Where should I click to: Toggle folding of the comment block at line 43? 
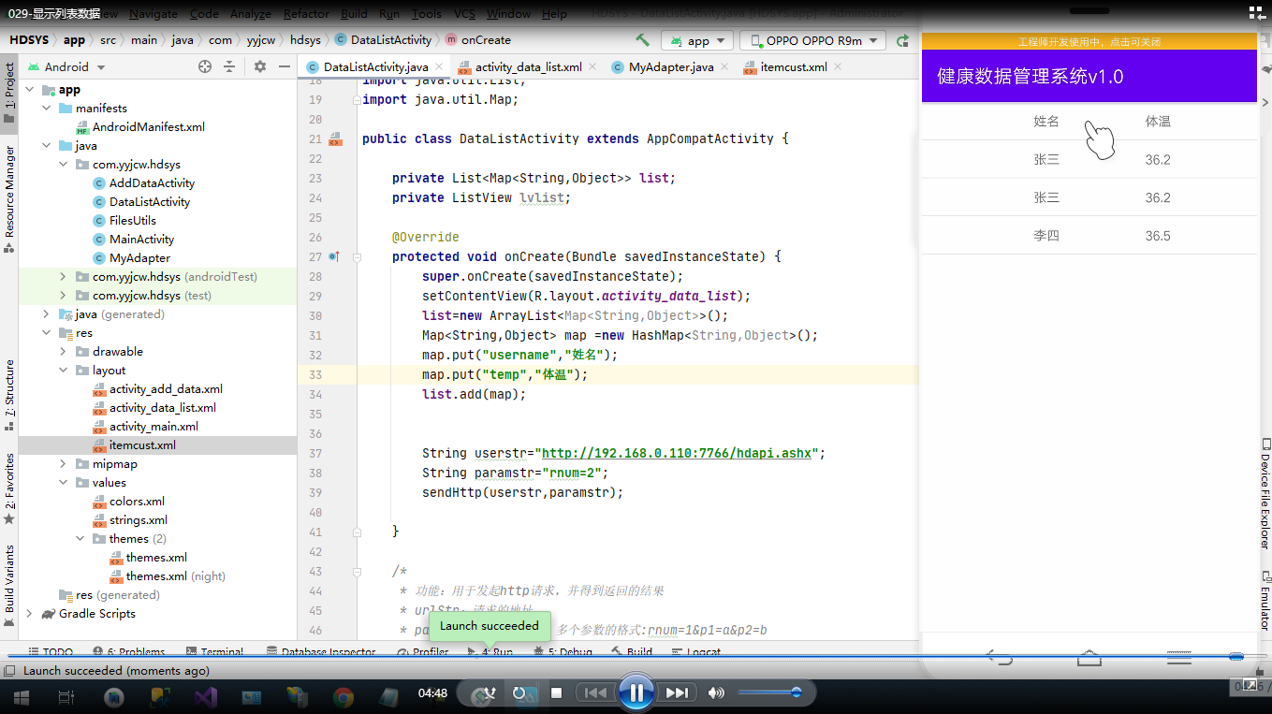click(x=357, y=571)
